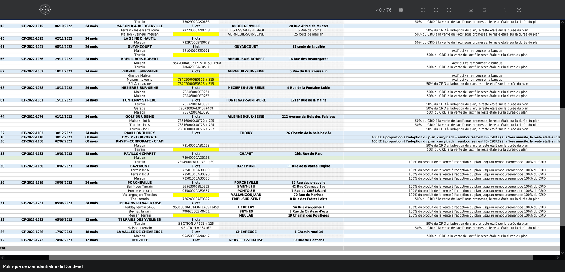Click the company logo in header

click(x=45, y=9)
